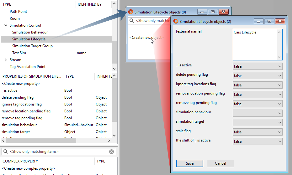Close the Simulation Lifecycle objects (0) window
Image resolution: width=292 pixels, height=175 pixels.
(223, 12)
